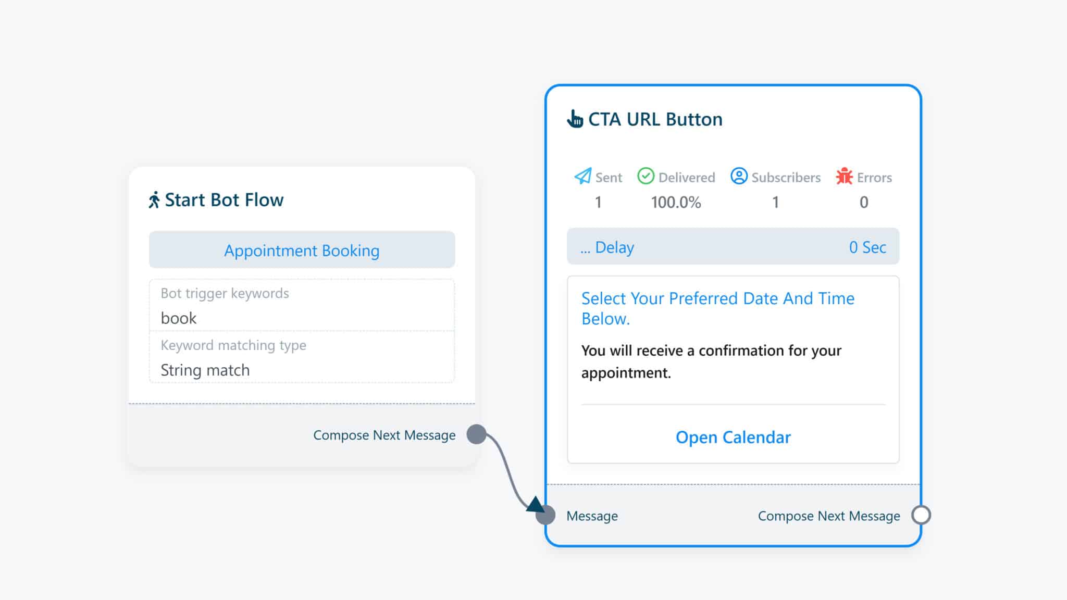Click the CTA node Message input connector
This screenshot has height=600, width=1067.
click(x=545, y=515)
